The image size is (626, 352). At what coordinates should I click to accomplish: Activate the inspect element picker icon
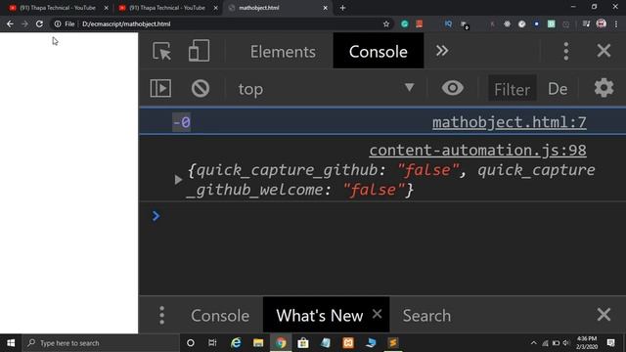click(x=161, y=51)
